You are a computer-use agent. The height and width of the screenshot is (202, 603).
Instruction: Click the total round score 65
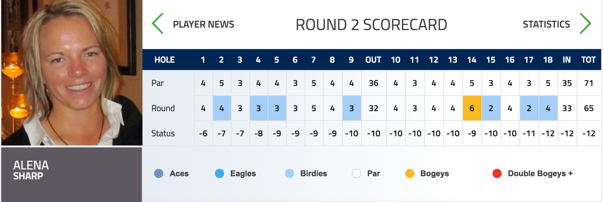[x=589, y=108]
